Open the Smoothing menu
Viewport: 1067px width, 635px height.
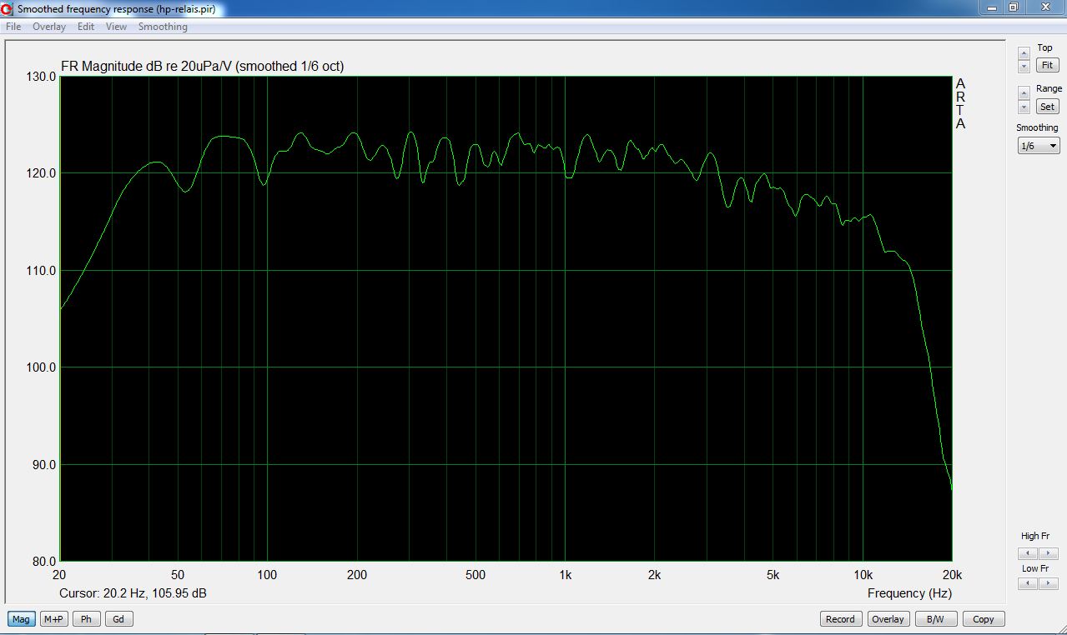tap(163, 27)
